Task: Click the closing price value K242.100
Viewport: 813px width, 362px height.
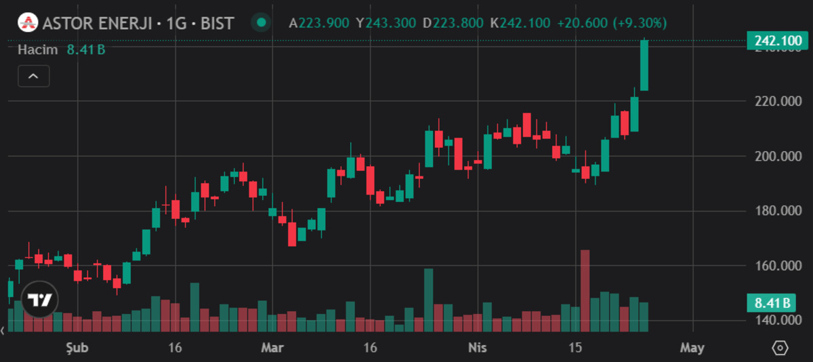Action: tap(520, 23)
